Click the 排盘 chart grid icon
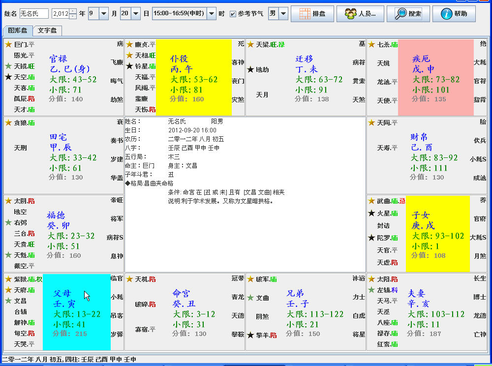This screenshot has height=366, width=492. click(x=305, y=14)
